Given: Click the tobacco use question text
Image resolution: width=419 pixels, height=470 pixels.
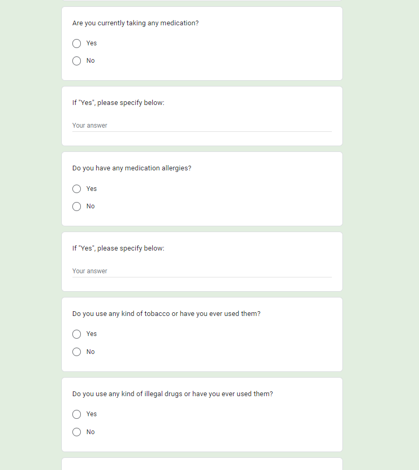Looking at the screenshot, I should 166,314.
